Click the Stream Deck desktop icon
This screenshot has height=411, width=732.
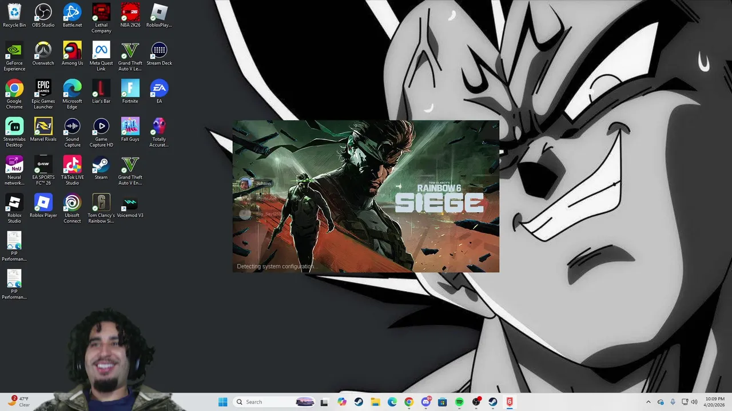pyautogui.click(x=159, y=54)
